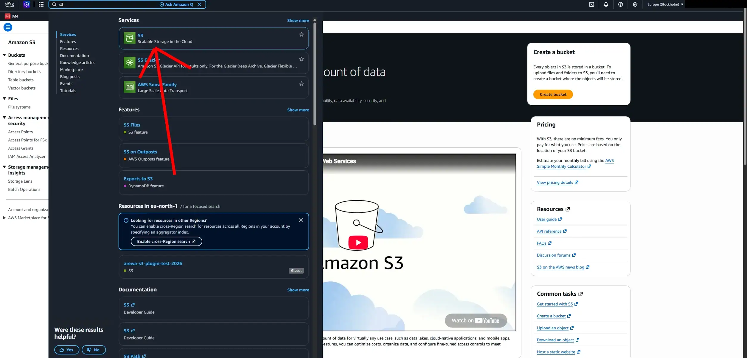The width and height of the screenshot is (747, 358).
Task: Favorite the S3 Glacier service star
Action: [x=301, y=59]
